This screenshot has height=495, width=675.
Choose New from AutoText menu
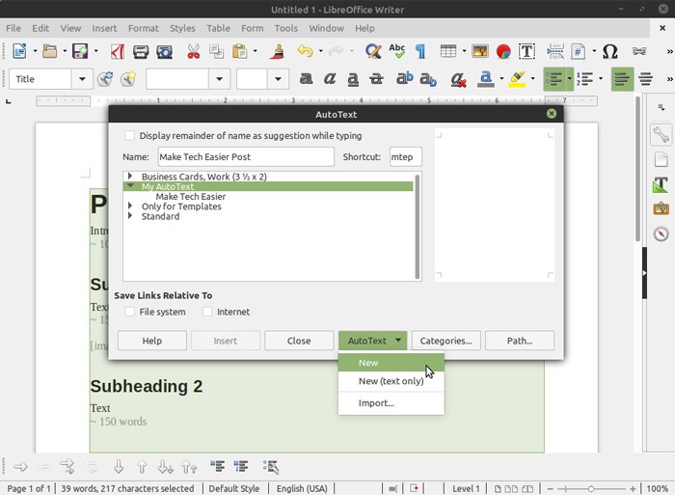(x=391, y=363)
